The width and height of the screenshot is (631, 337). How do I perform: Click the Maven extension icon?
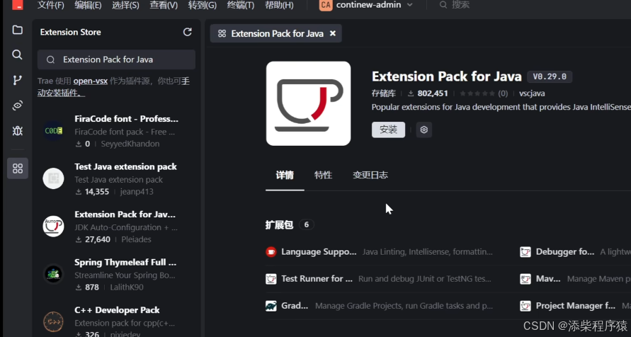(525, 279)
